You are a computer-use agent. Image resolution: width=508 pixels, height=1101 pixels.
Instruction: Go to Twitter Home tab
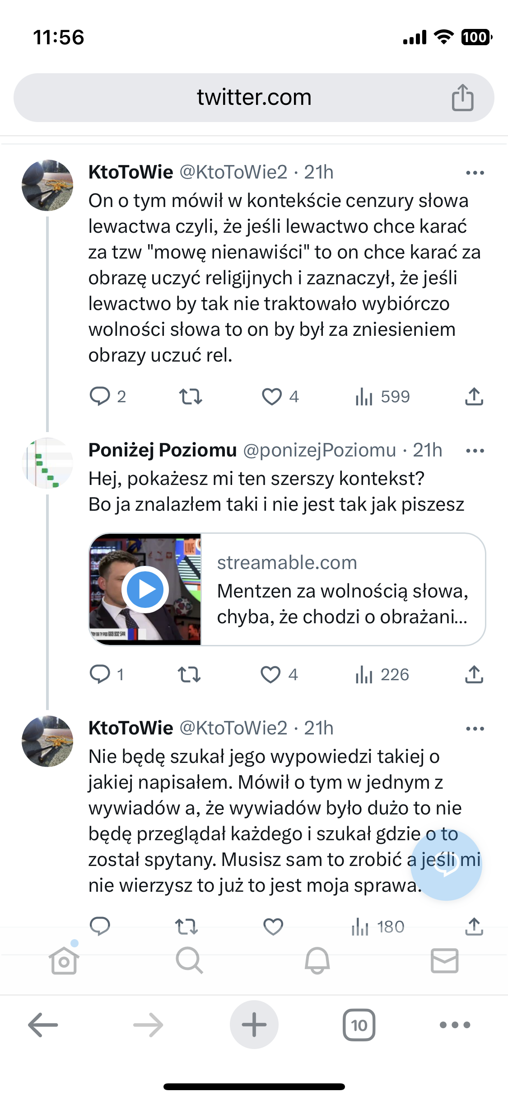pos(64,960)
